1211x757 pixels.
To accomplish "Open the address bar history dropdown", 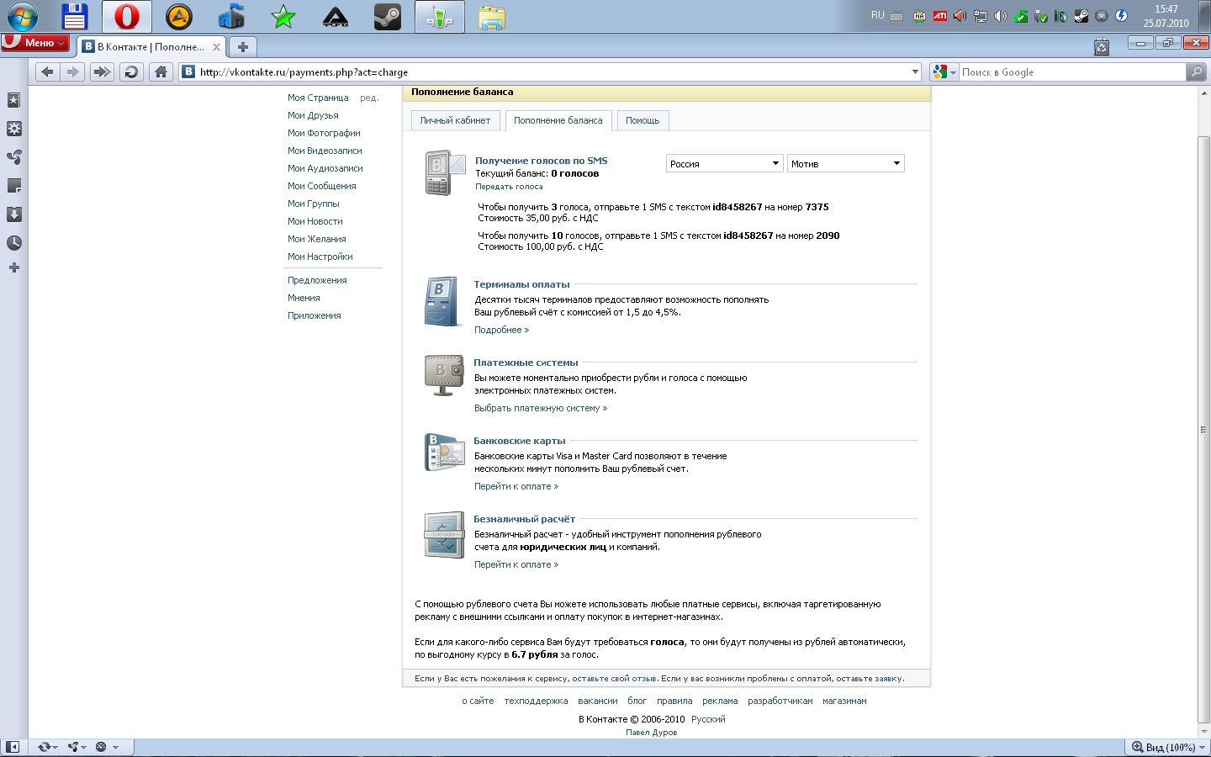I will click(x=916, y=72).
